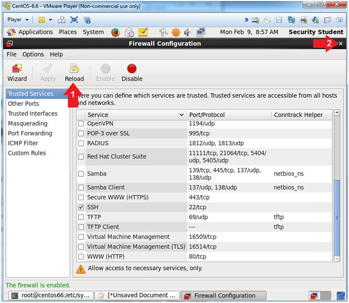Screen dimensions: 349x303
Task: Check the RADIUS service checkbox
Action: coord(81,143)
